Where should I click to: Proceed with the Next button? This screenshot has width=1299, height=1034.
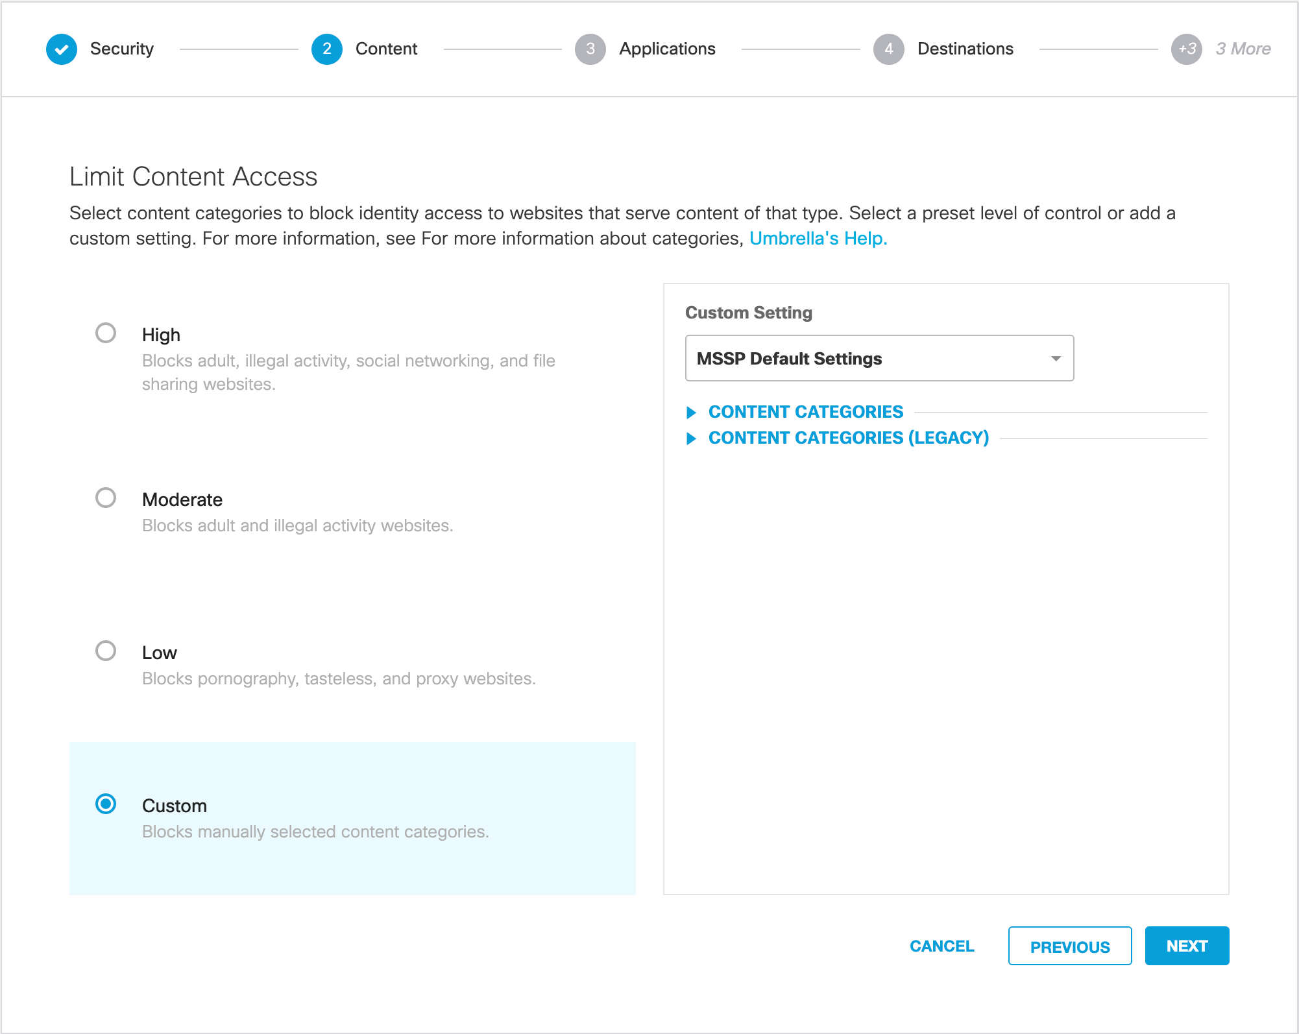click(x=1186, y=946)
